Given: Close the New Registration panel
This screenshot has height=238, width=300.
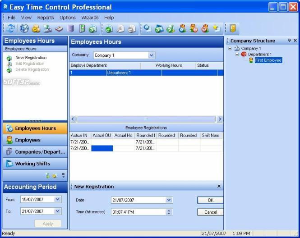Looking at the screenshot, I should (x=219, y=186).
